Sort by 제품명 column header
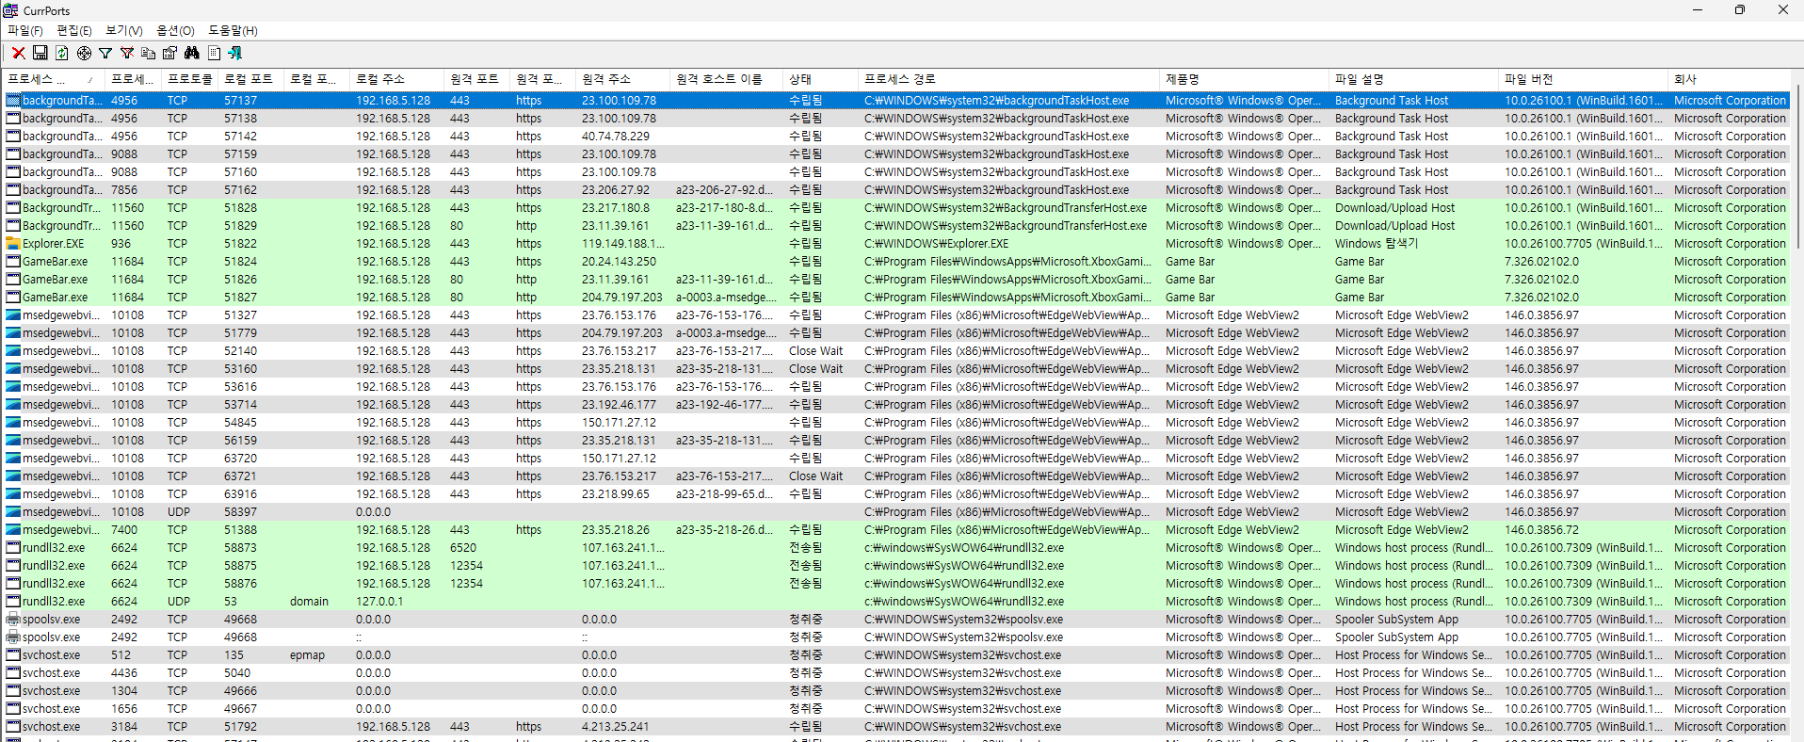Viewport: 1804px width, 742px height. pos(1244,79)
